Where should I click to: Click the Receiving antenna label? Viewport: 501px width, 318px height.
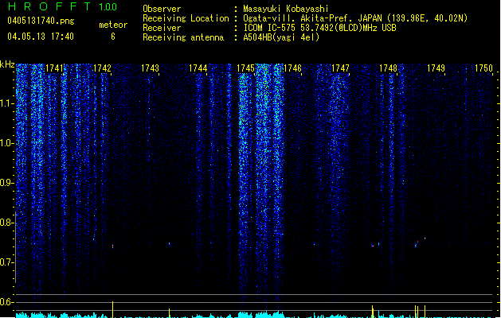(x=183, y=37)
